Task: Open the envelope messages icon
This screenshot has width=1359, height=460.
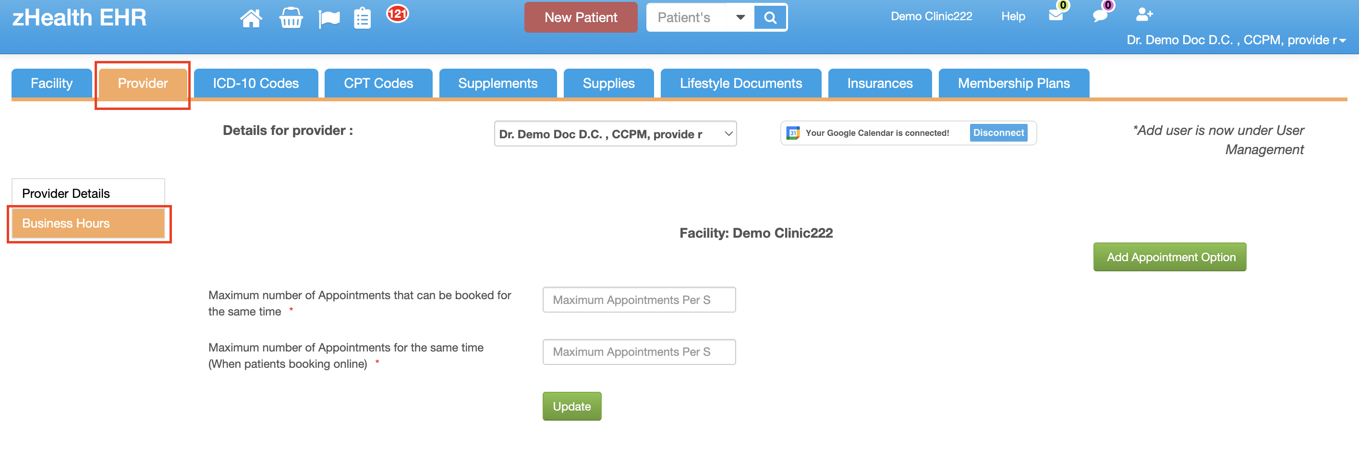Action: [x=1056, y=15]
